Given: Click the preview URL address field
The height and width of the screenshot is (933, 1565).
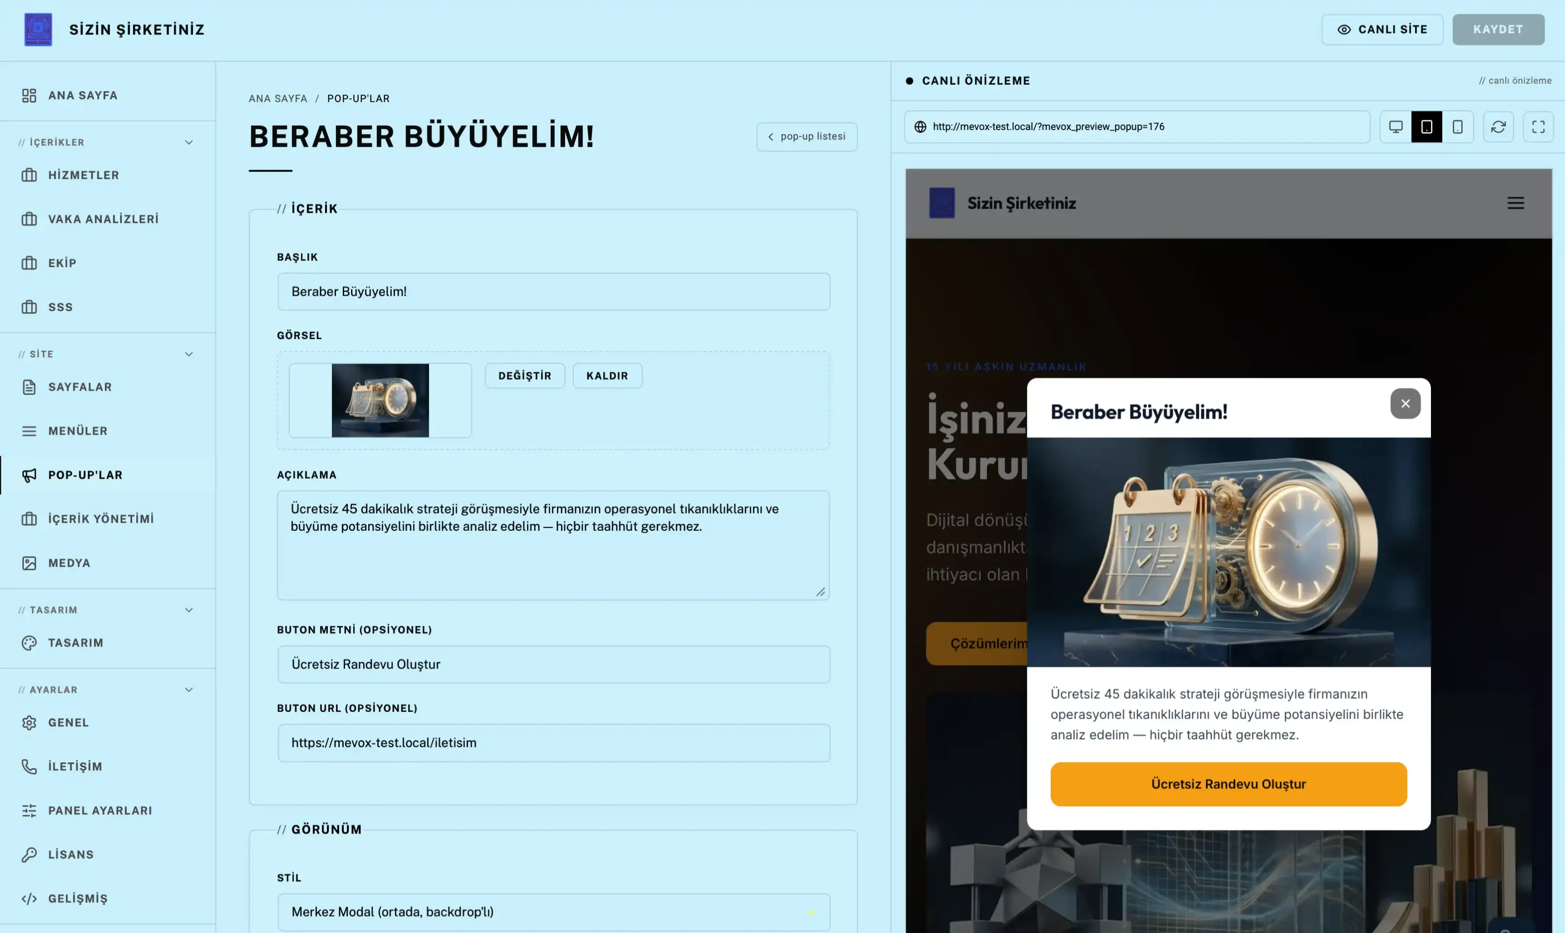Looking at the screenshot, I should point(1137,127).
